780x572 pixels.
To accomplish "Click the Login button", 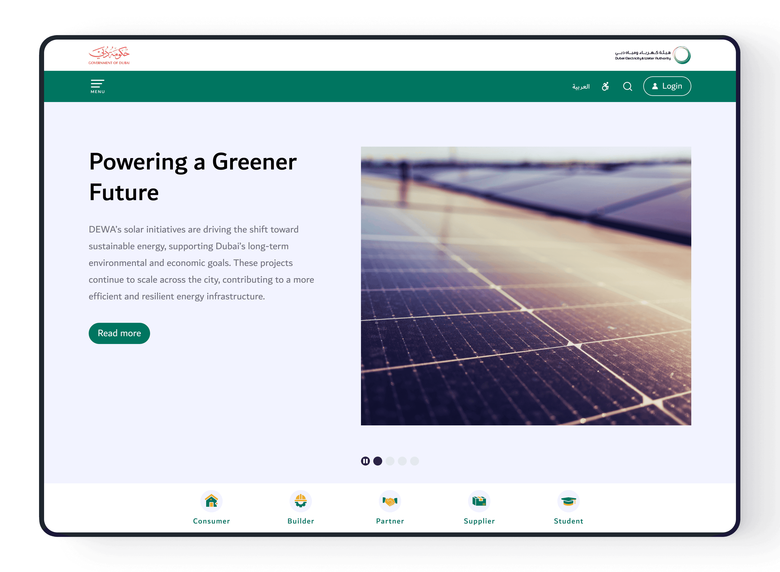I will pos(667,86).
